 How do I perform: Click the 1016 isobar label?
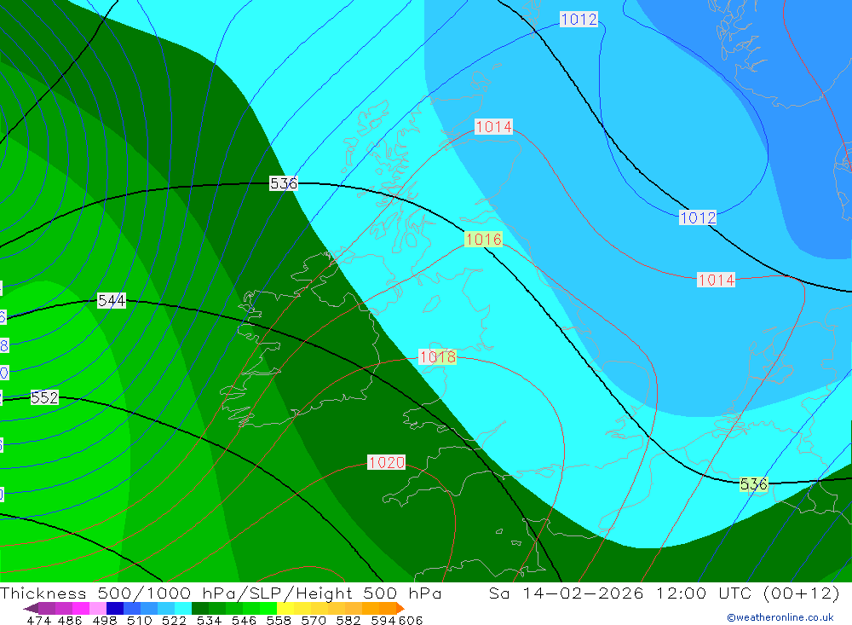(x=484, y=239)
